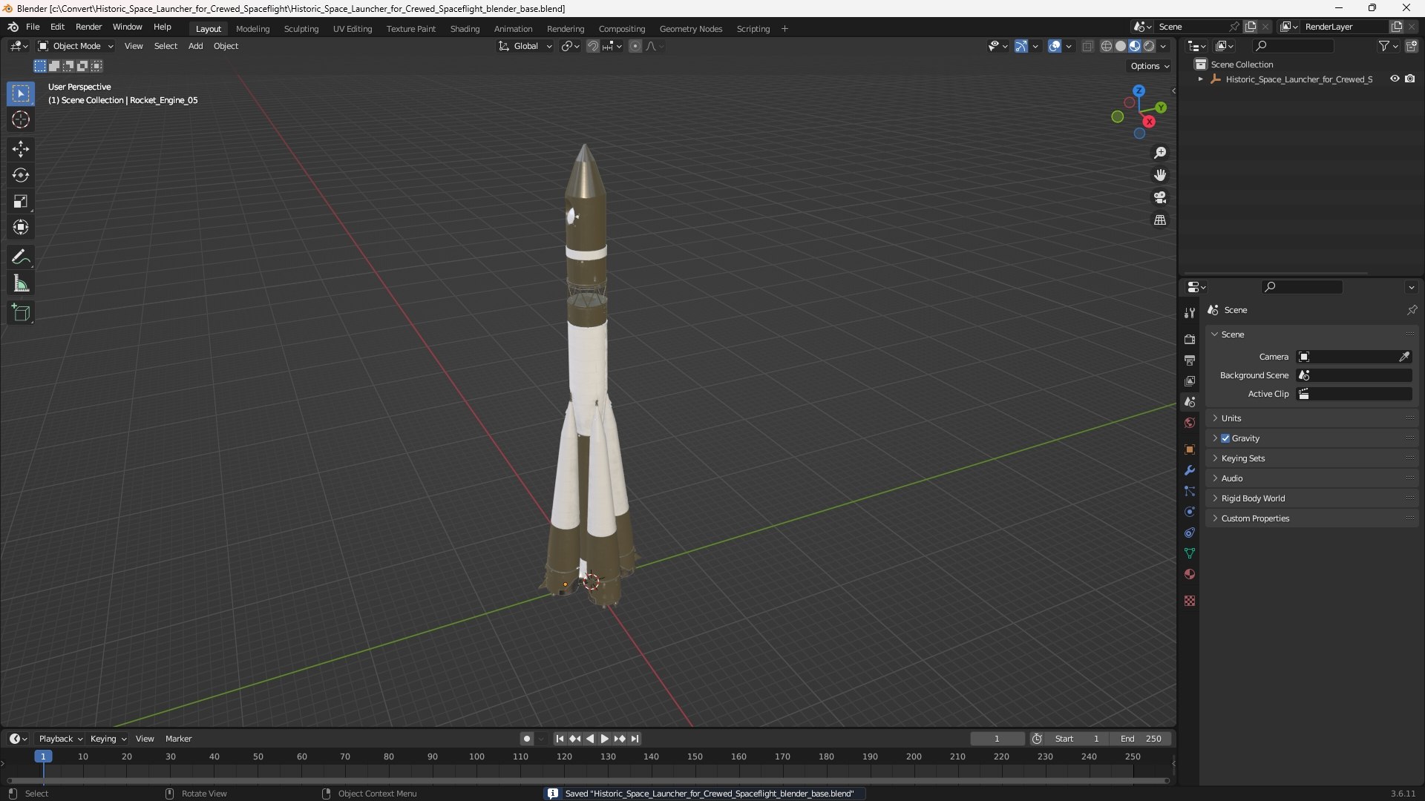Open the Physics properties tab
The image size is (1425, 801).
coord(1190,512)
